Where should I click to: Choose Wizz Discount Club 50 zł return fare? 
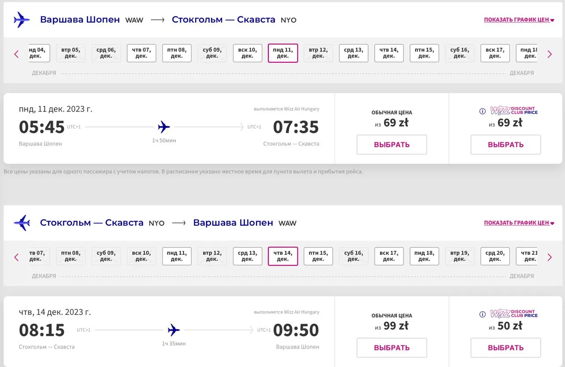505,348
